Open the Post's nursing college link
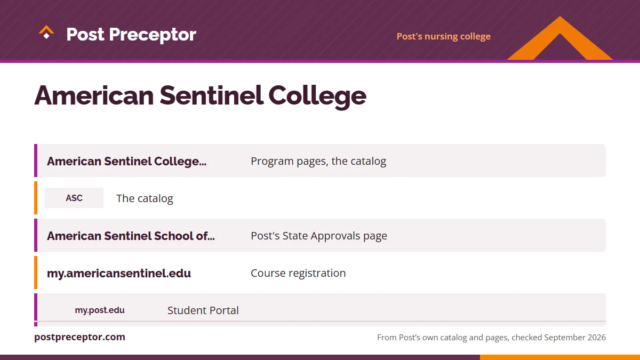 pos(443,36)
